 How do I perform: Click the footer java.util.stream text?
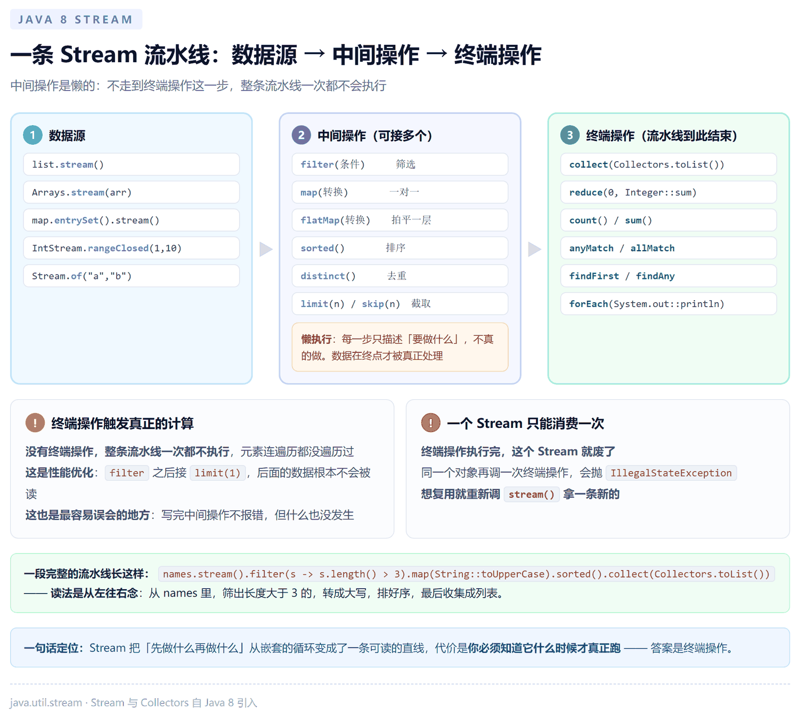coord(133,703)
